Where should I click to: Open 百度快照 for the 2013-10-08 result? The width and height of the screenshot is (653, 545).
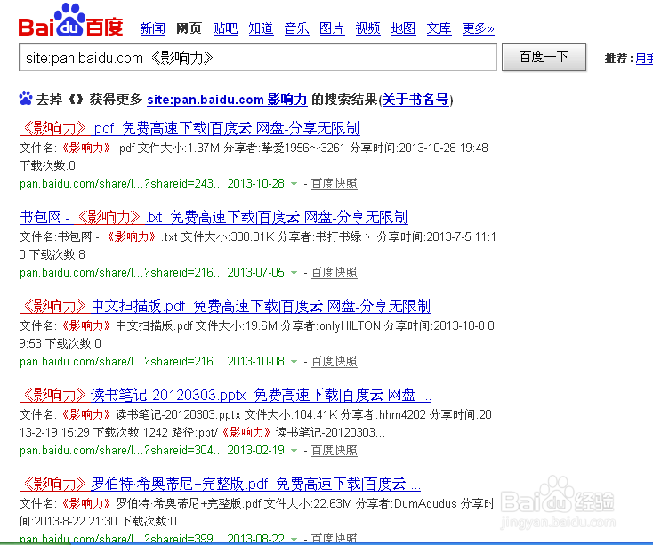click(x=335, y=361)
